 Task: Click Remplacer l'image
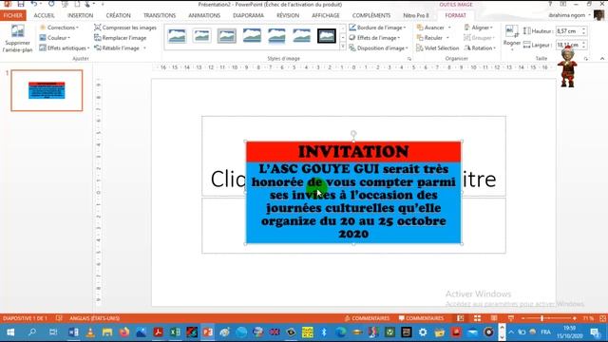pyautogui.click(x=121, y=38)
